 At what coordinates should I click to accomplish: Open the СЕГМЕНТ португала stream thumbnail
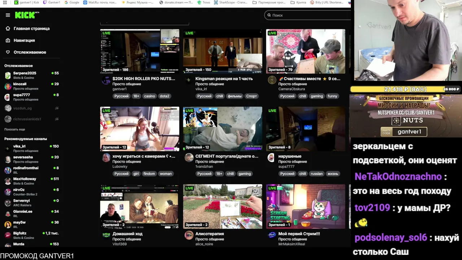[x=223, y=129]
